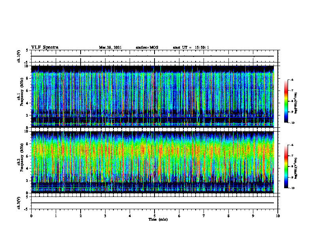This screenshot has width=313, height=242.
Task: Click the ch.2 "Frequency (kHz)" axis label
Action: (22, 157)
